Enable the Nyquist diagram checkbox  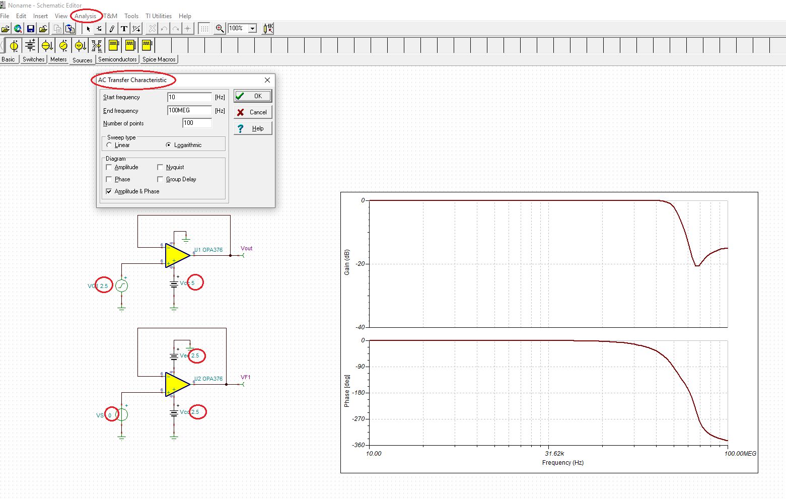pyautogui.click(x=160, y=167)
